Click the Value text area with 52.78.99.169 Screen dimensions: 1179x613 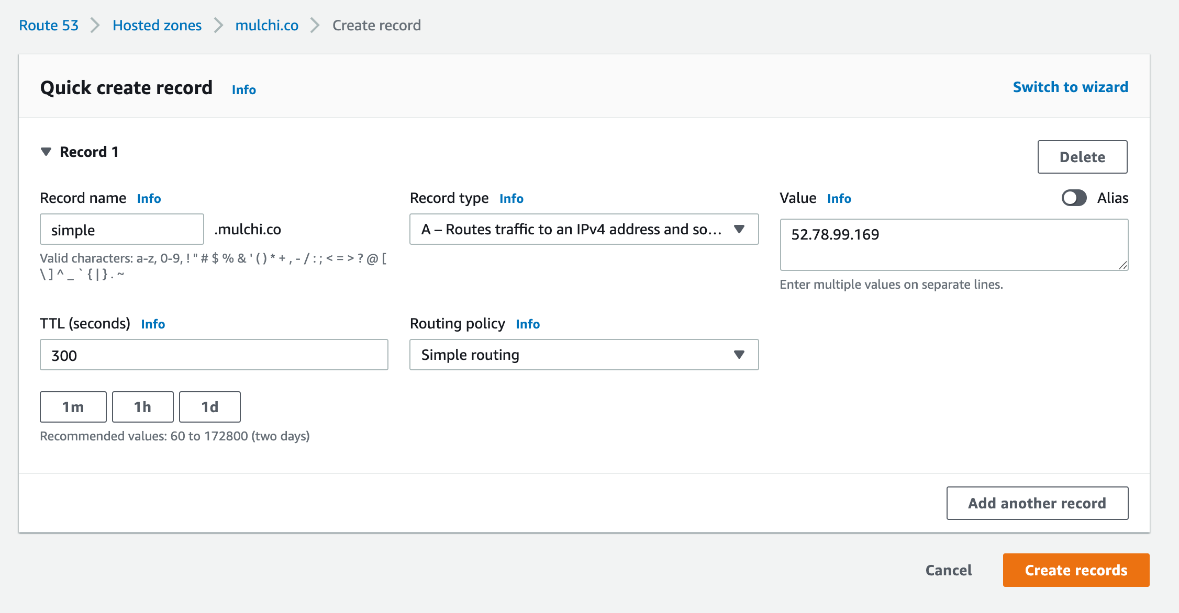(954, 245)
